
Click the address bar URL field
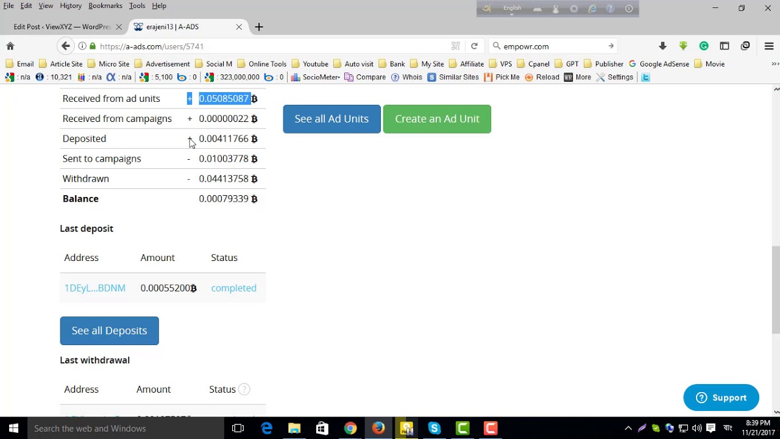(268, 46)
